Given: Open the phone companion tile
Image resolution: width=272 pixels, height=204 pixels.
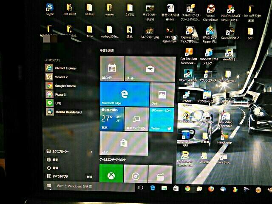Looking at the screenshot, I should tap(136, 119).
